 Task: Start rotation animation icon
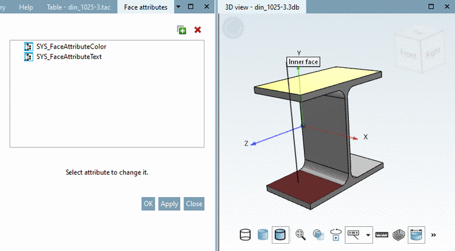coord(335,235)
